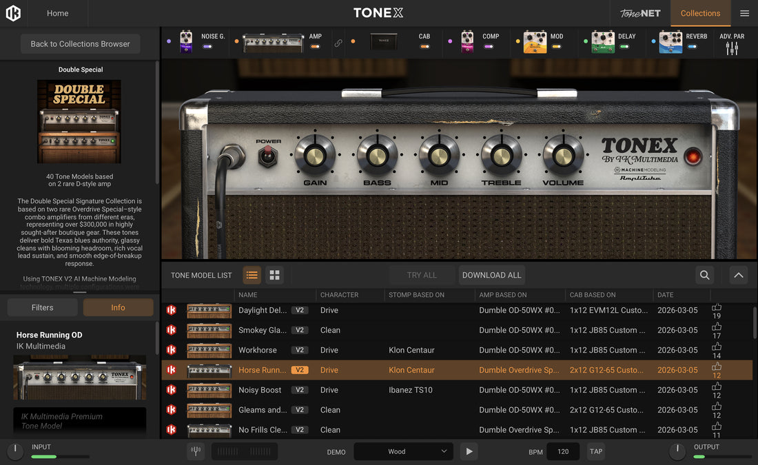Open the DEMO Wood dropdown
The width and height of the screenshot is (758, 465).
(403, 451)
